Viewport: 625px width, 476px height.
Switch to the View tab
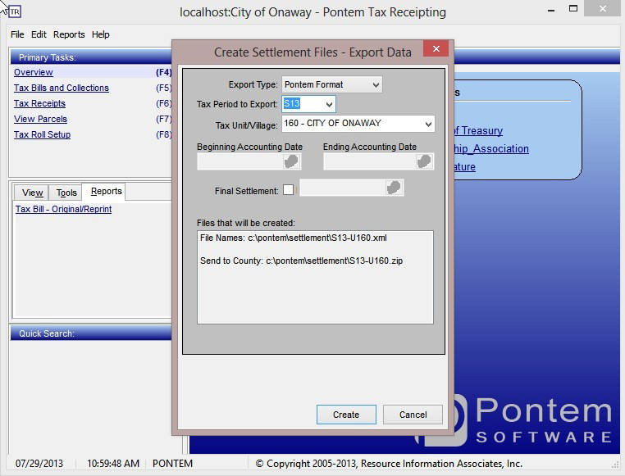pyautogui.click(x=32, y=193)
